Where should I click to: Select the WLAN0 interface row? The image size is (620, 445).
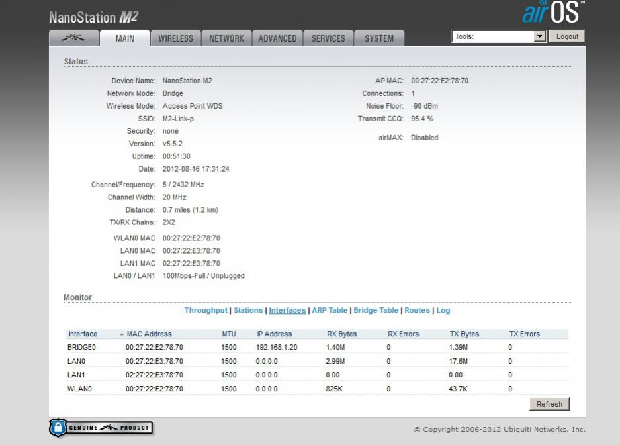click(317, 389)
